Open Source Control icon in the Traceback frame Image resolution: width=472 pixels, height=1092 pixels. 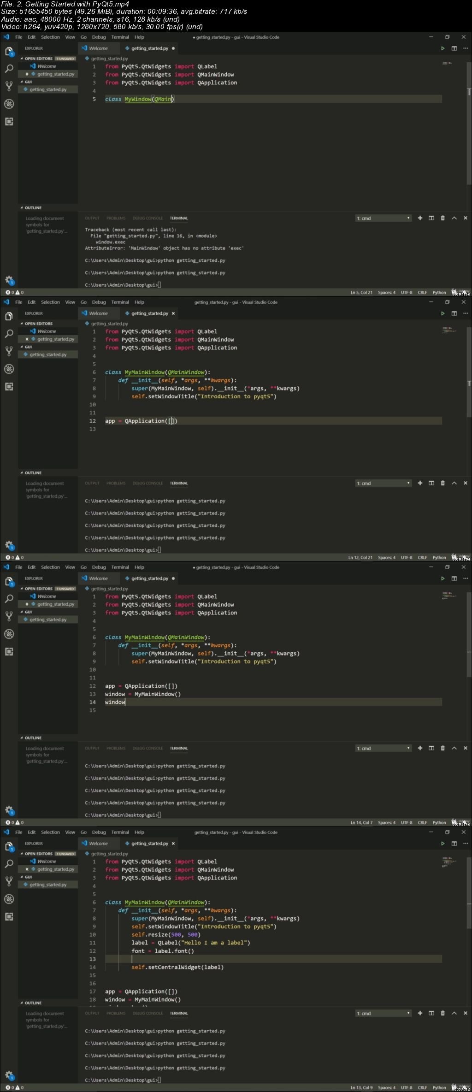click(x=9, y=86)
